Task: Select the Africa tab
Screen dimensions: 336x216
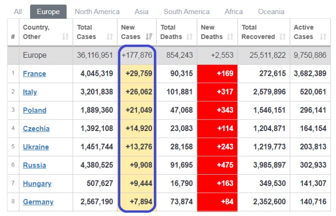Action: 234,12
